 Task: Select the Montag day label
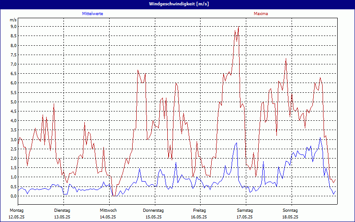(16, 210)
